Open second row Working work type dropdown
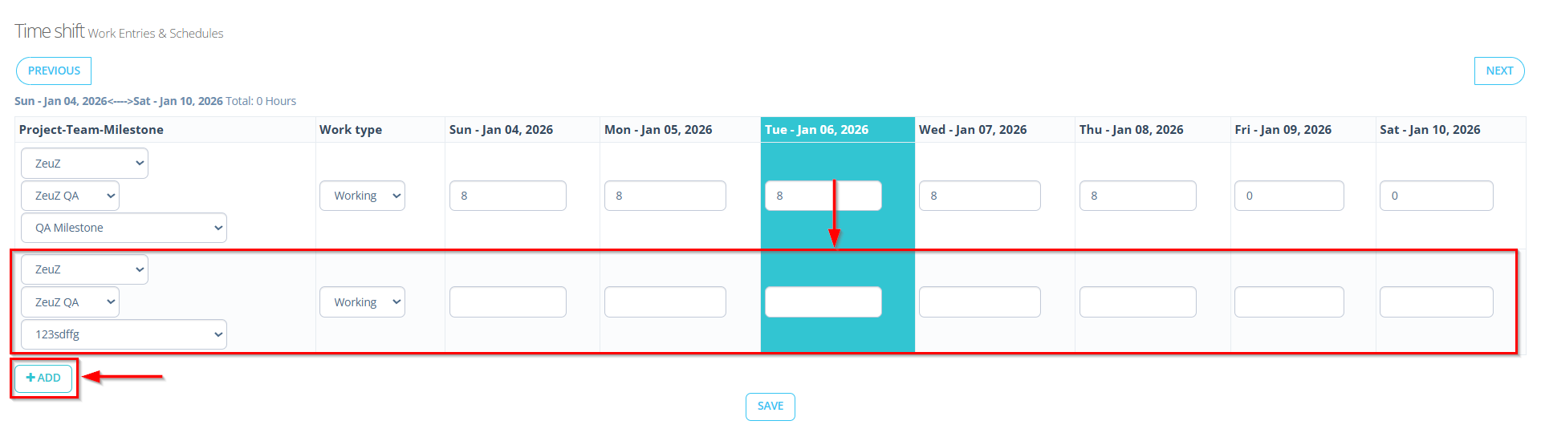Image resolution: width=1541 pixels, height=441 pixels. pyautogui.click(x=362, y=302)
